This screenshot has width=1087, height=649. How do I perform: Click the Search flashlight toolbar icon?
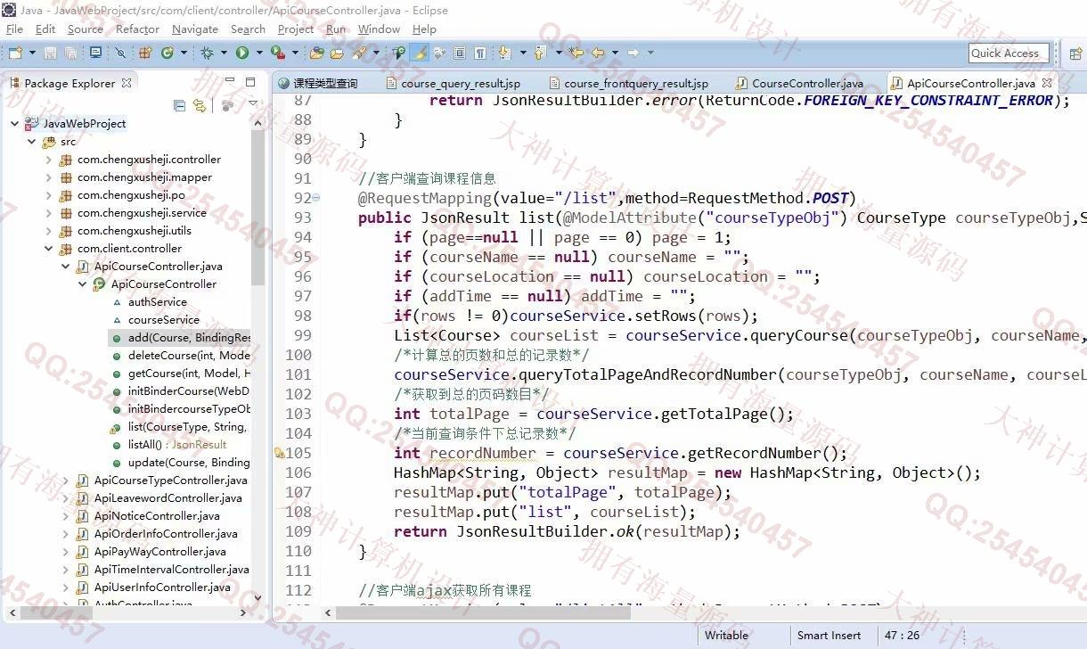[361, 53]
